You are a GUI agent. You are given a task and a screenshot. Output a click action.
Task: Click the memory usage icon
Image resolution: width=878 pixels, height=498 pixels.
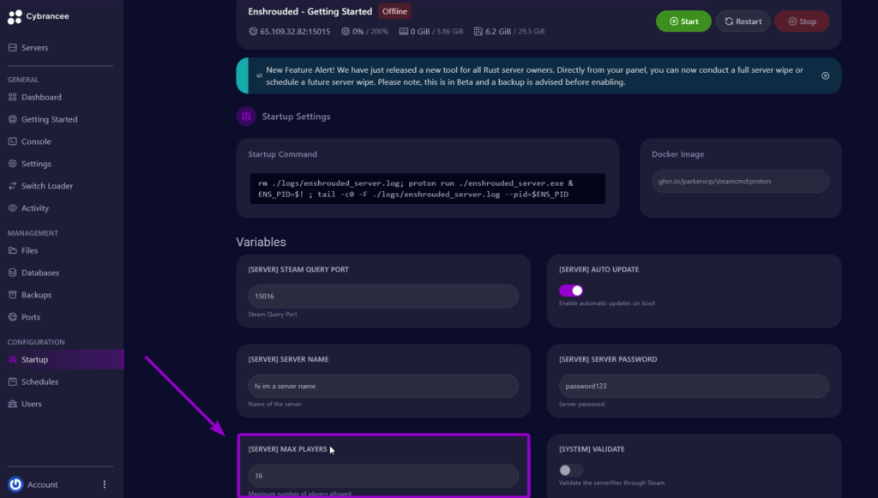coord(403,32)
